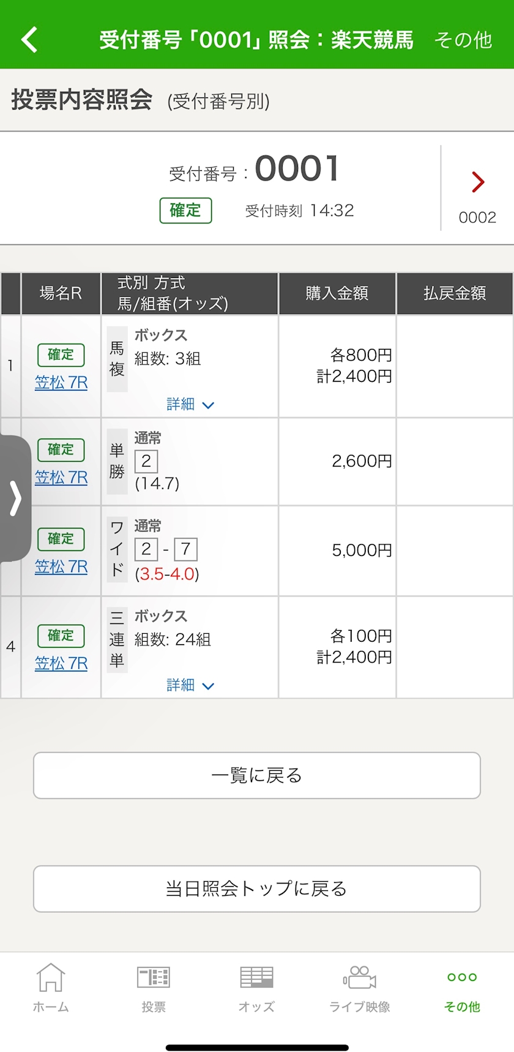Tap the back arrow in green header
Image resolution: width=514 pixels, height=1052 pixels.
point(29,40)
